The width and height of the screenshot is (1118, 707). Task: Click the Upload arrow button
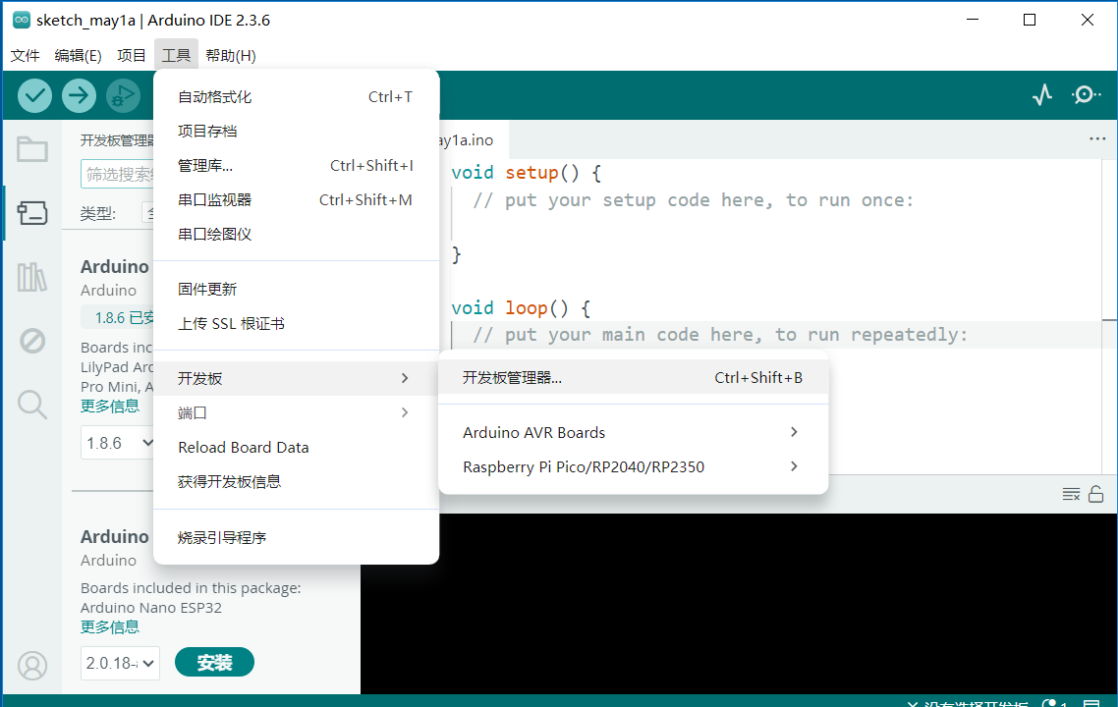(80, 95)
